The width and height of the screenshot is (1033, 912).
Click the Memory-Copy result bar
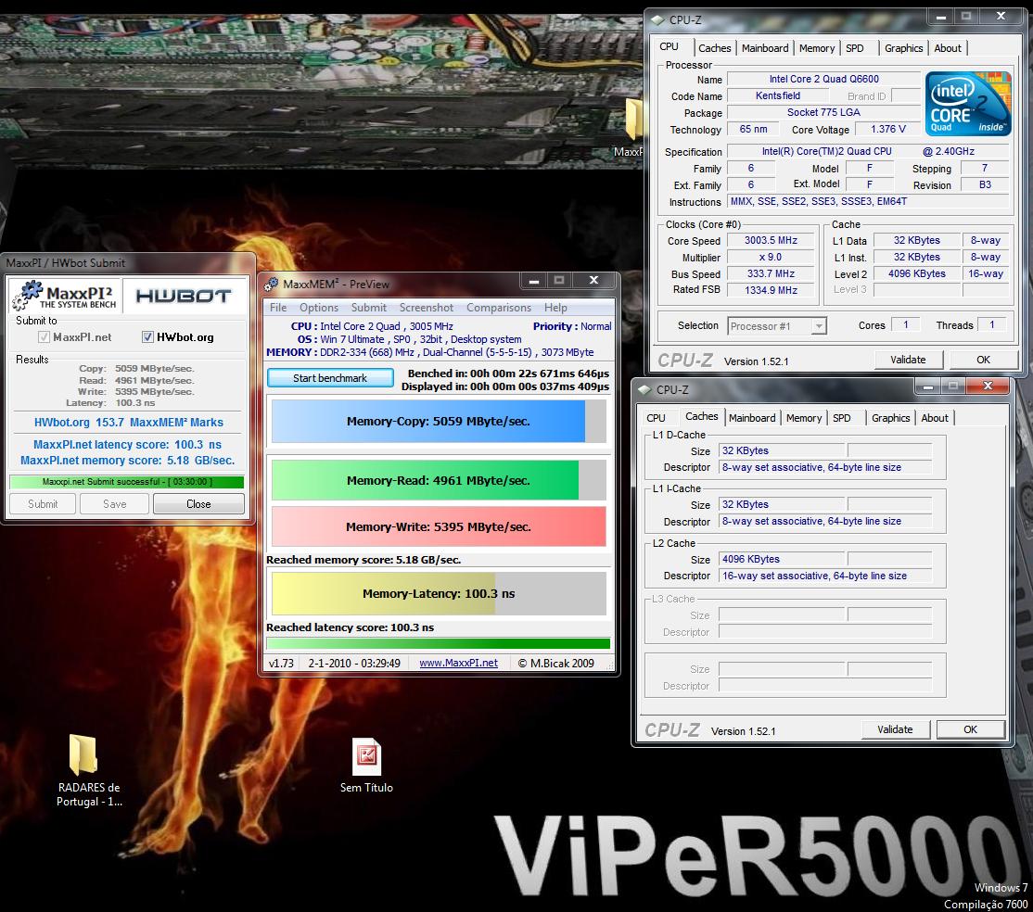[x=439, y=422]
